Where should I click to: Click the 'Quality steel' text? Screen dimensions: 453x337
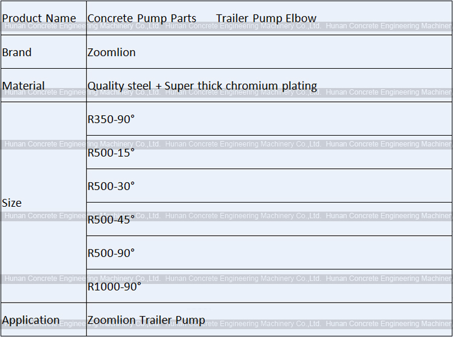[x=120, y=86]
